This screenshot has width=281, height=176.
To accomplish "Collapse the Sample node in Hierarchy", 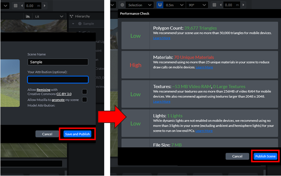I will (73, 24).
